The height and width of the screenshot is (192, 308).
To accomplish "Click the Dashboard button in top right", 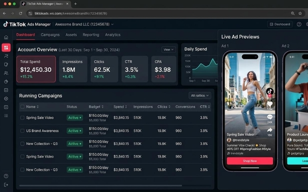I will pyautogui.click(x=280, y=24).
